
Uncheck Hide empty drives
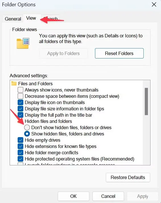coord(20,140)
